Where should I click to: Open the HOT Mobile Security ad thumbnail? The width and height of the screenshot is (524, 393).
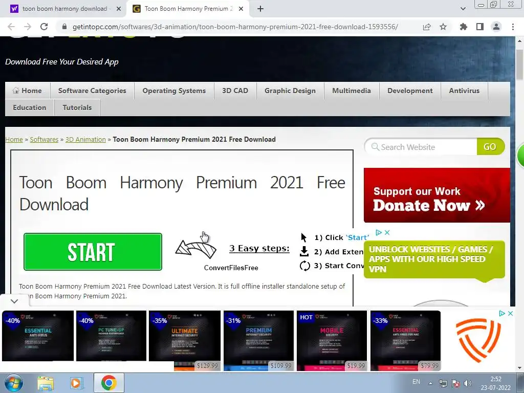pos(332,340)
